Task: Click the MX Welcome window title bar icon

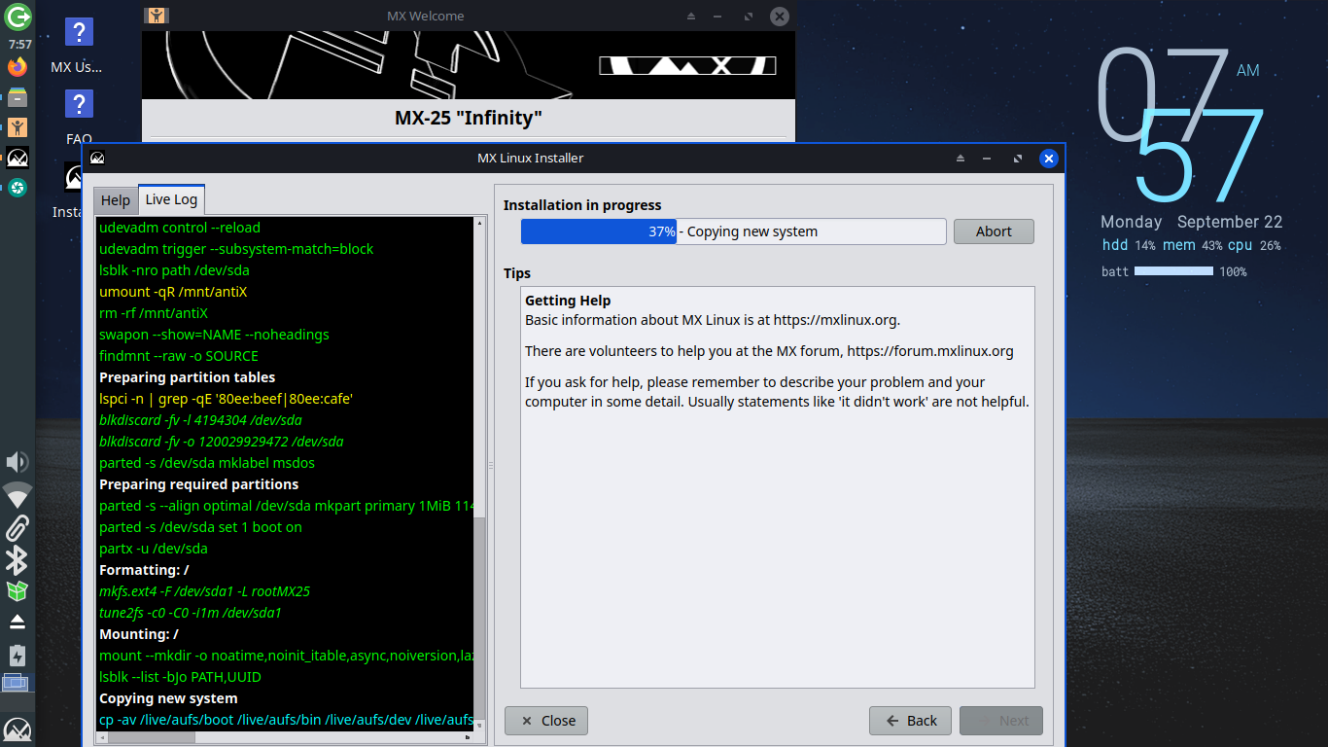Action: click(157, 16)
